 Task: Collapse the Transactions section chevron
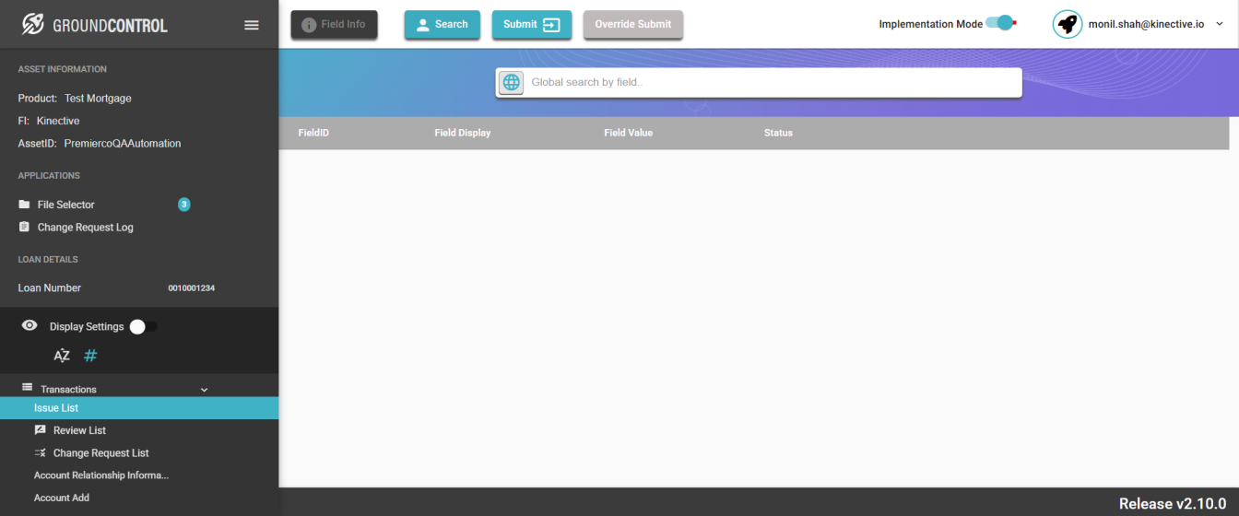205,390
